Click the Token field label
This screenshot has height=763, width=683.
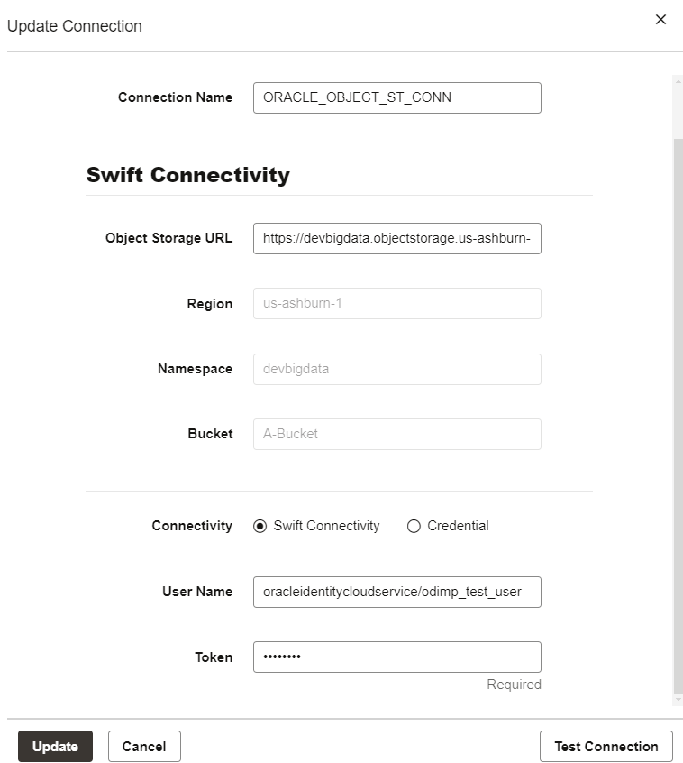[214, 657]
